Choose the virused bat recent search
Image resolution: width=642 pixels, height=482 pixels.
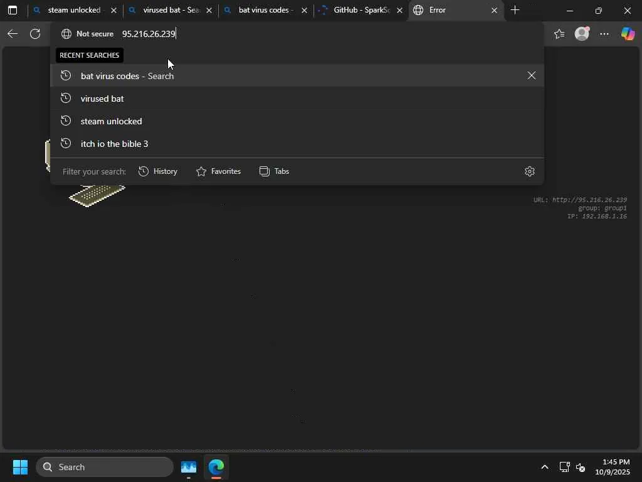point(297,99)
